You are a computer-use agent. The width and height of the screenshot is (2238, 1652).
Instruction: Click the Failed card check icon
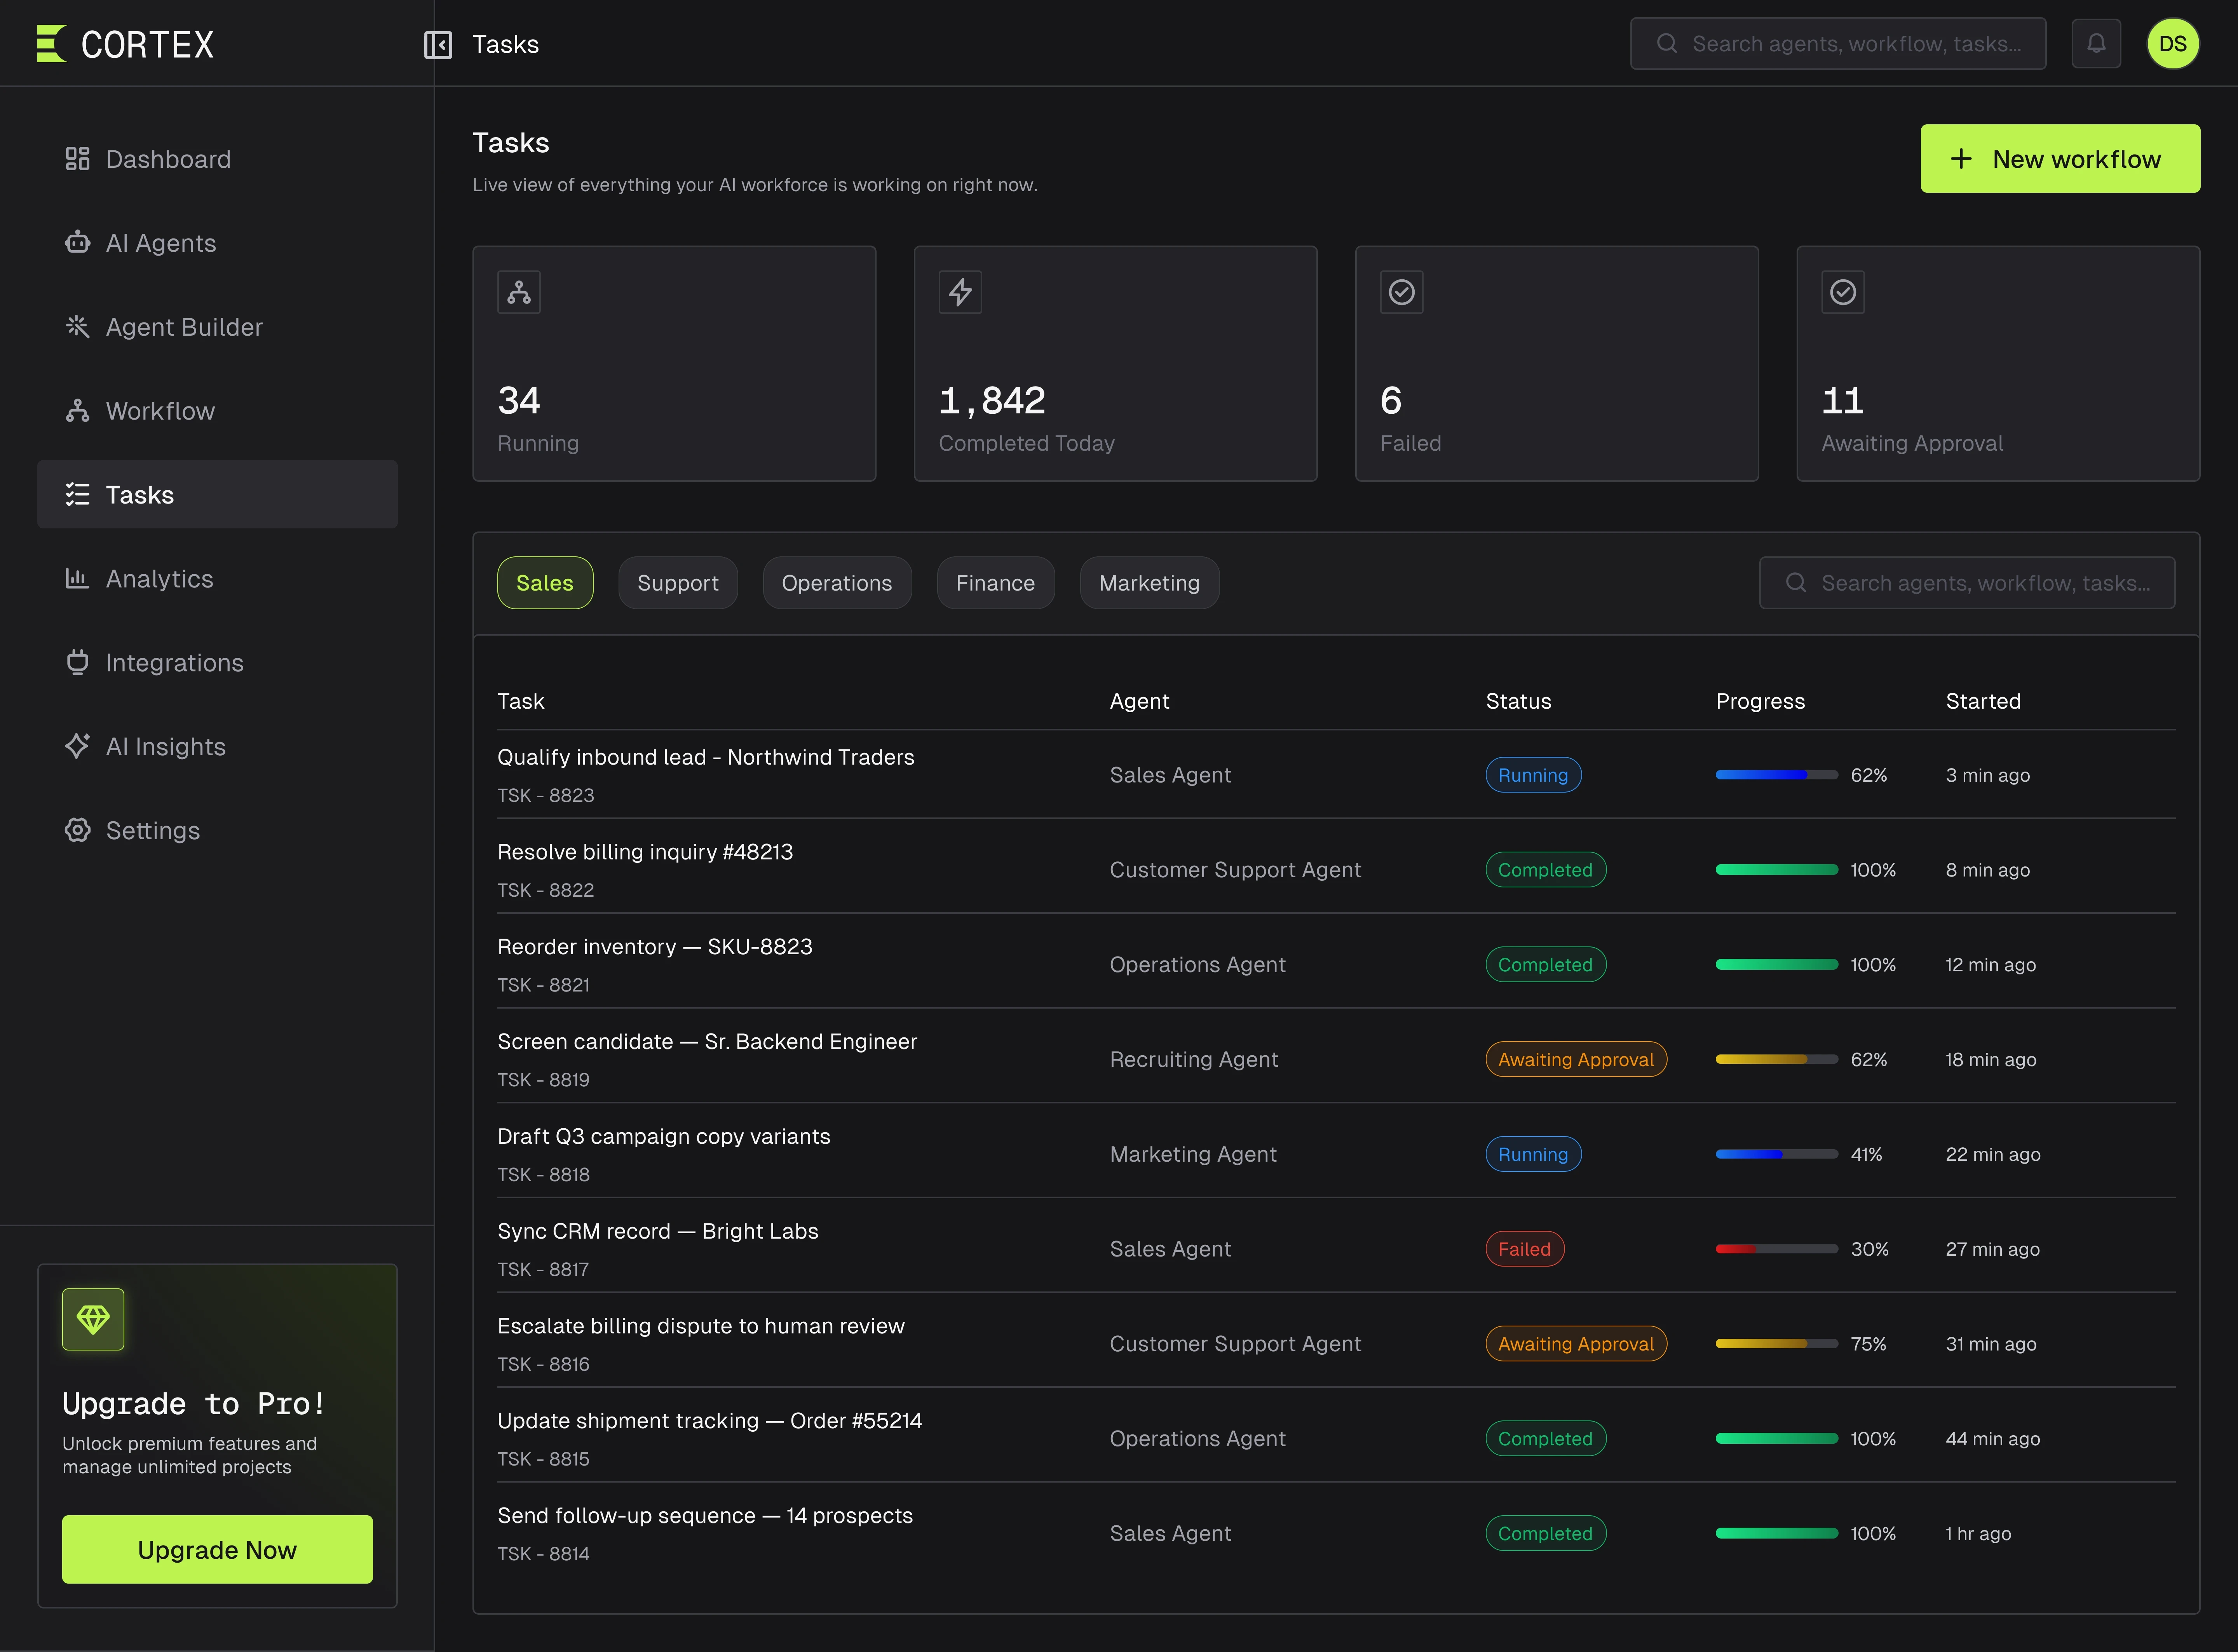pos(1401,292)
